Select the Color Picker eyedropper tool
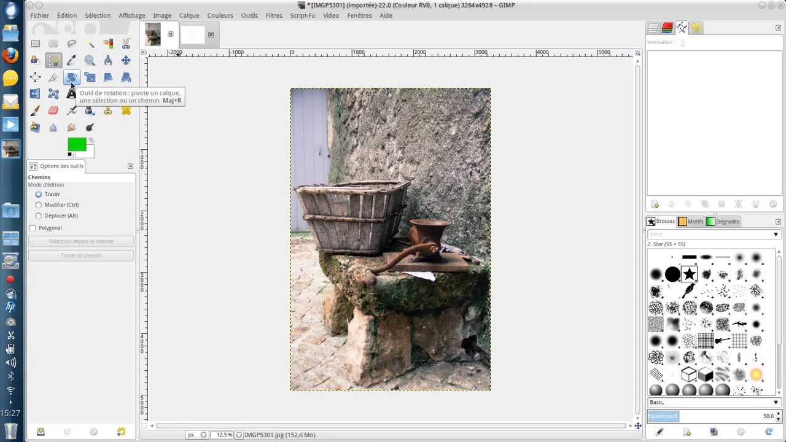This screenshot has width=786, height=442. [72, 60]
